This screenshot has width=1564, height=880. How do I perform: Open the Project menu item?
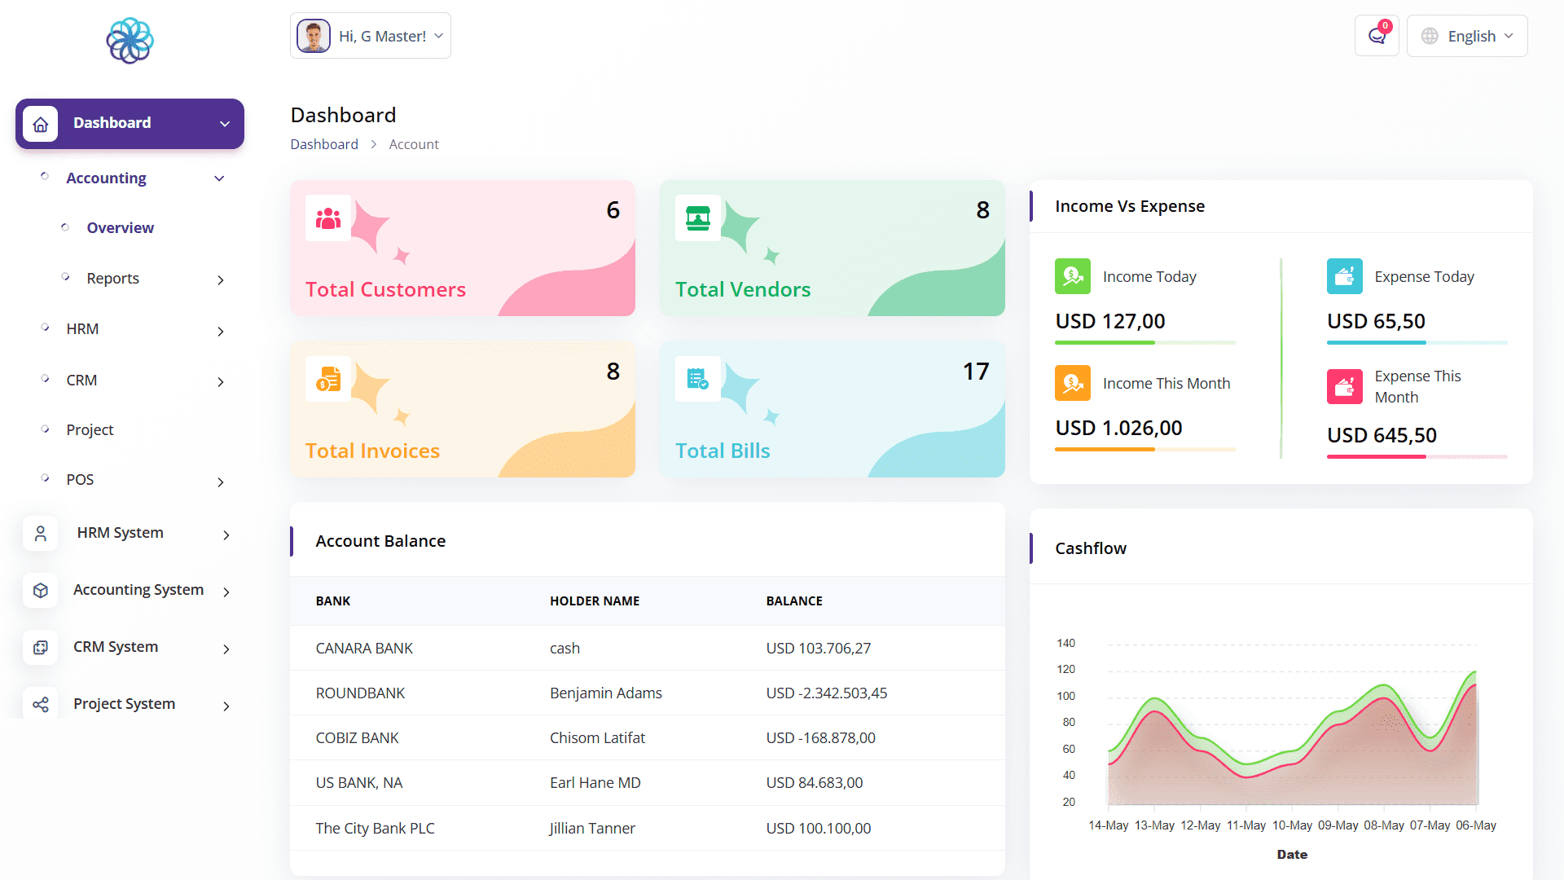tap(90, 430)
